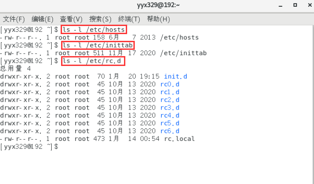Click the timestamp 19:15 on init.d row
The width and height of the screenshot is (314, 184).
pos(150,76)
